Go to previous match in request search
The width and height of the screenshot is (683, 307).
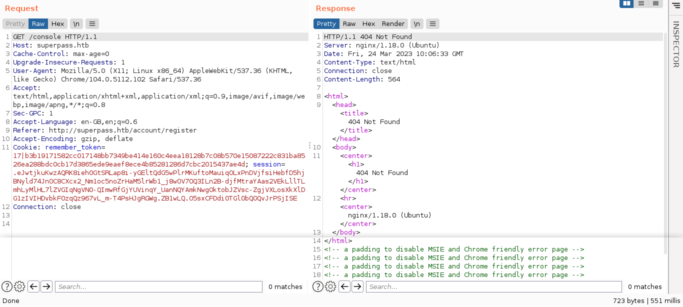click(33, 286)
